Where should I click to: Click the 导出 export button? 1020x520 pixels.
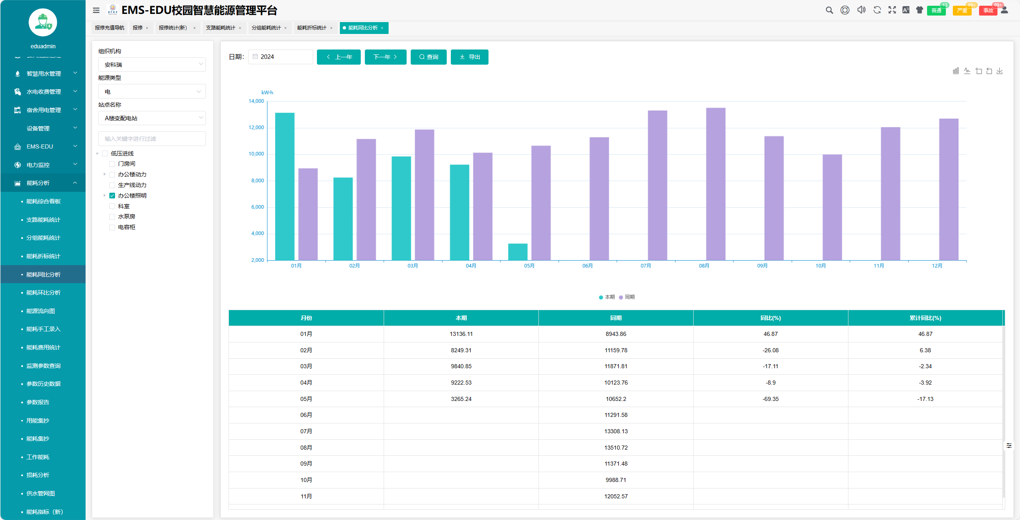pyautogui.click(x=469, y=57)
